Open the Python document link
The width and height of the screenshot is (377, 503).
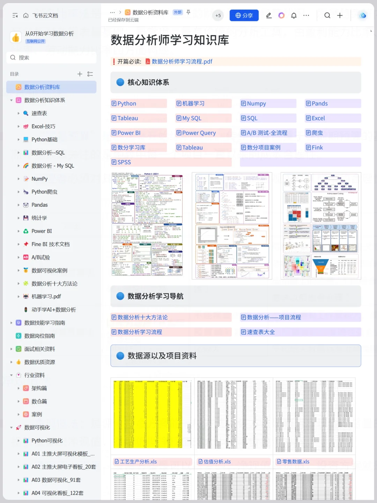pyautogui.click(x=127, y=103)
